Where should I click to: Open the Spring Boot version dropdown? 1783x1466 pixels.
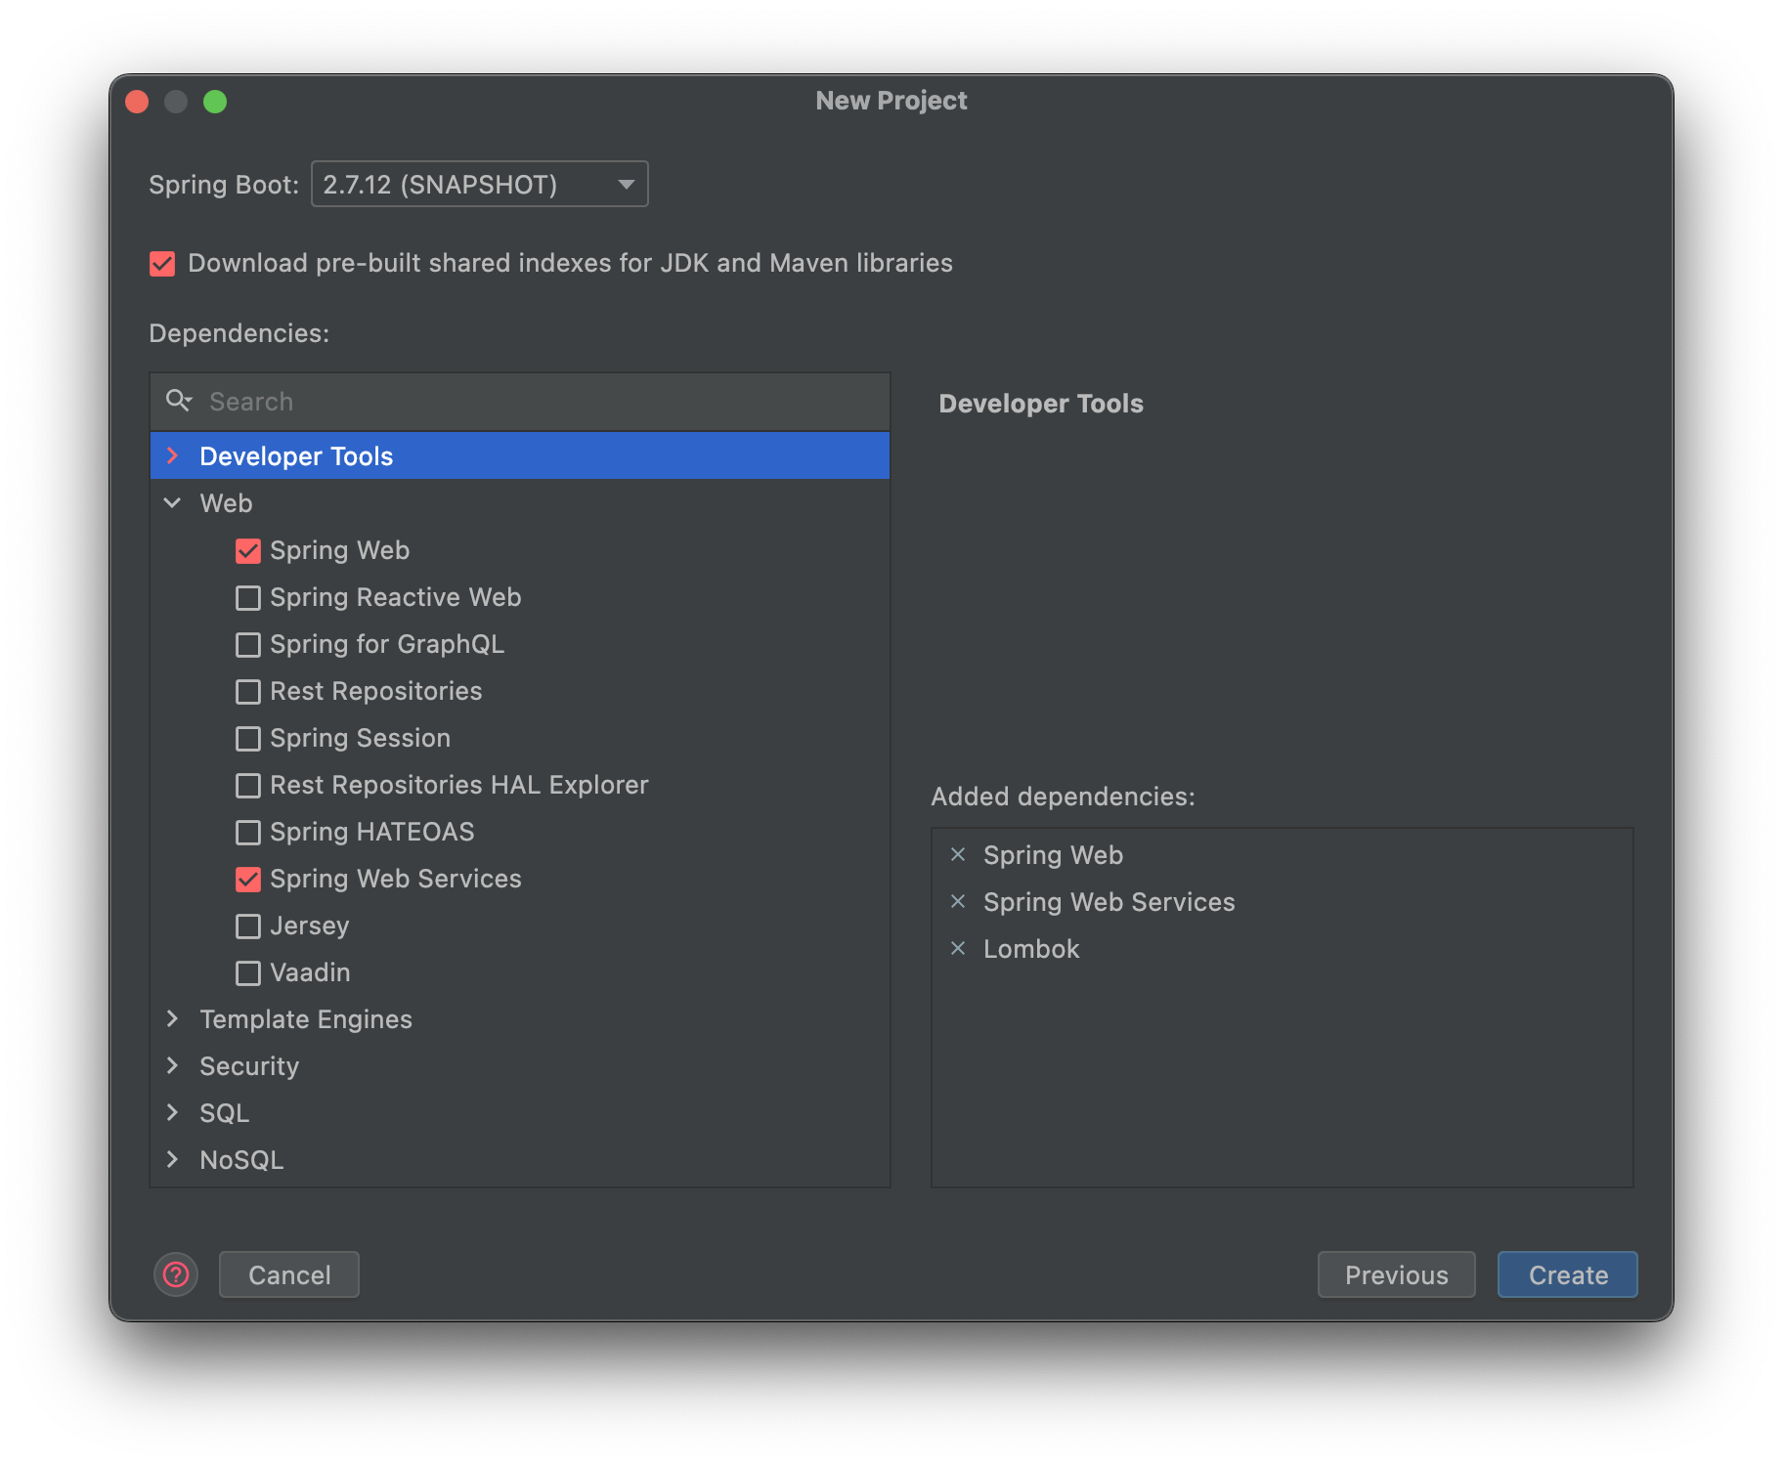click(x=479, y=184)
